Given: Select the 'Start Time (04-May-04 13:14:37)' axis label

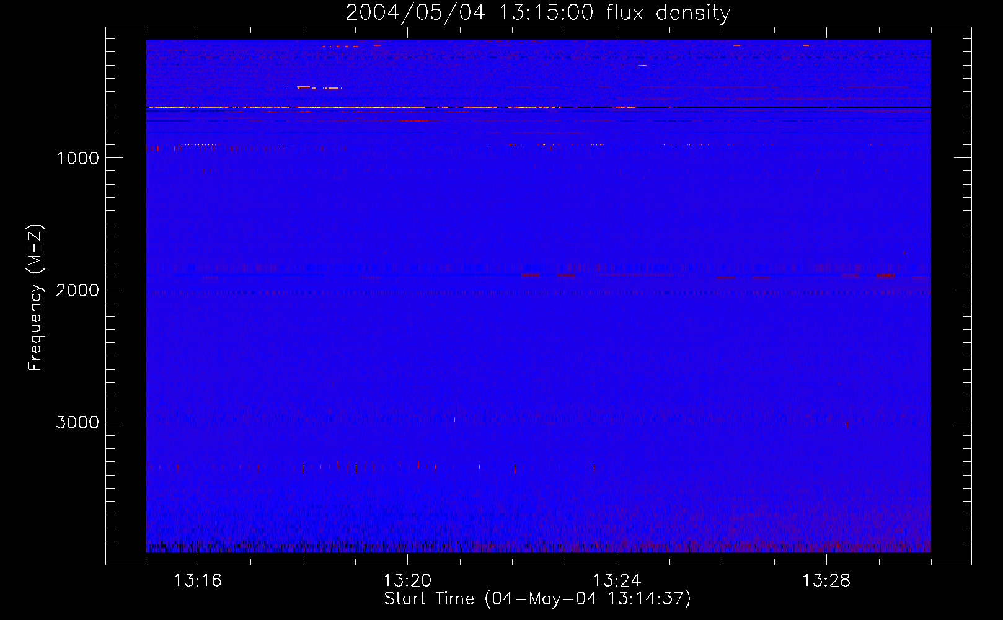Looking at the screenshot, I should (537, 599).
